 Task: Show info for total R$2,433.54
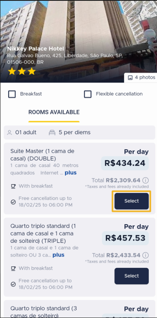click(145, 255)
